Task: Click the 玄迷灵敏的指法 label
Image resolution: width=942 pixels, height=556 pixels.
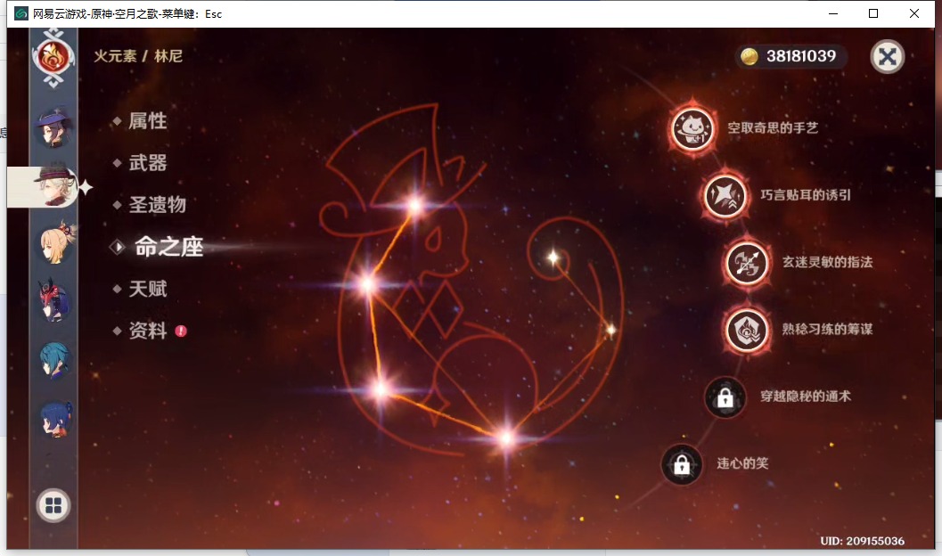Action: [x=827, y=262]
